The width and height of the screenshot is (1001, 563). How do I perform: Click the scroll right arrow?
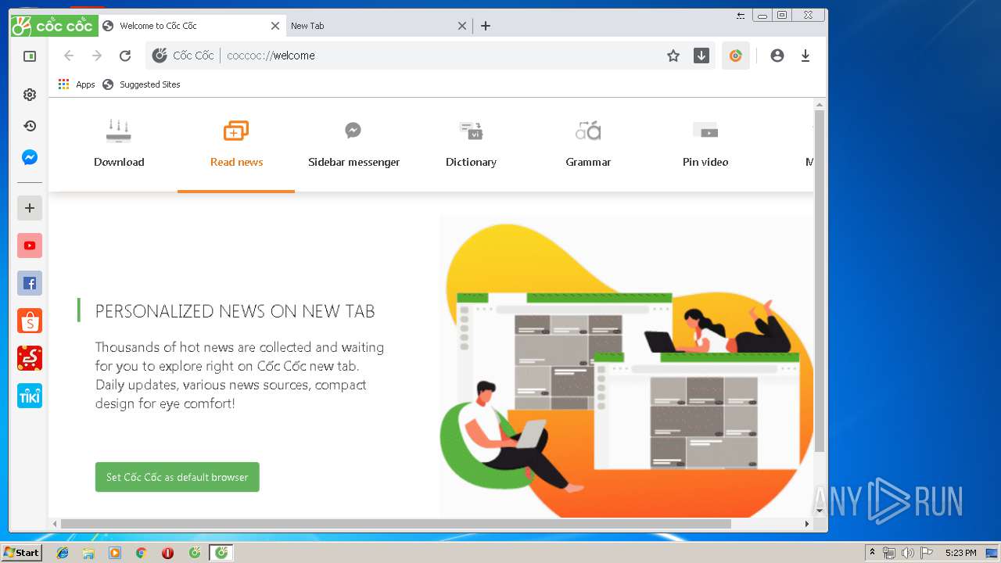pyautogui.click(x=808, y=524)
